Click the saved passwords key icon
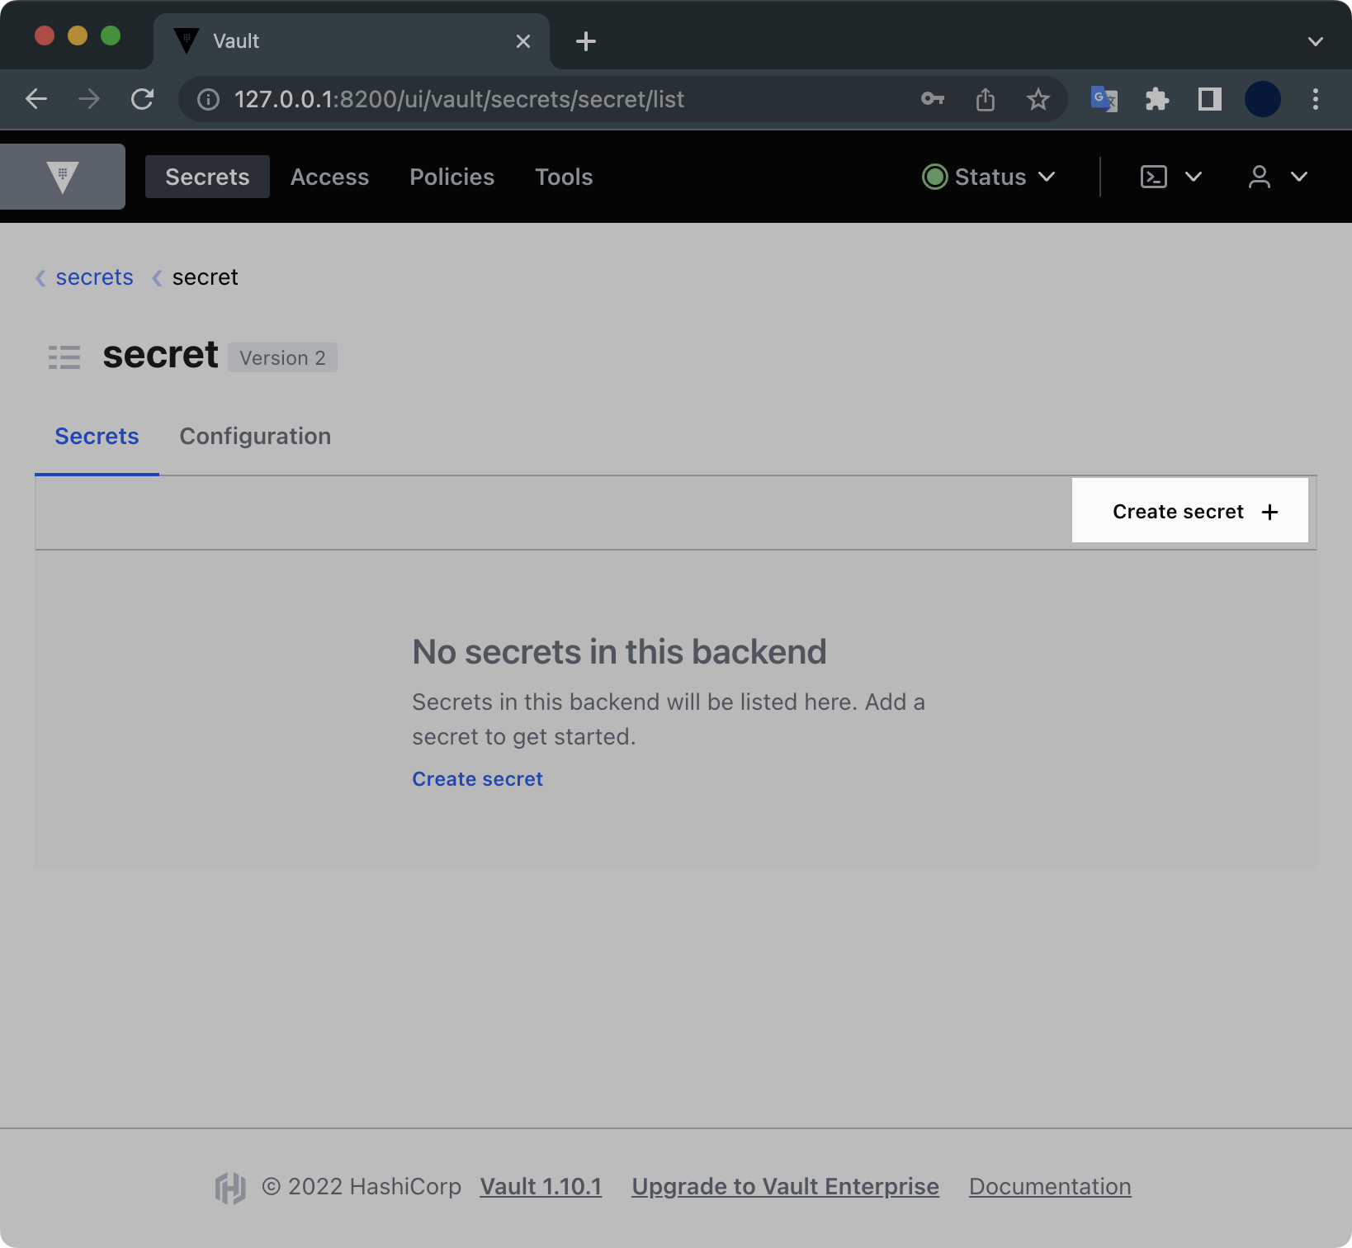 pyautogui.click(x=932, y=100)
